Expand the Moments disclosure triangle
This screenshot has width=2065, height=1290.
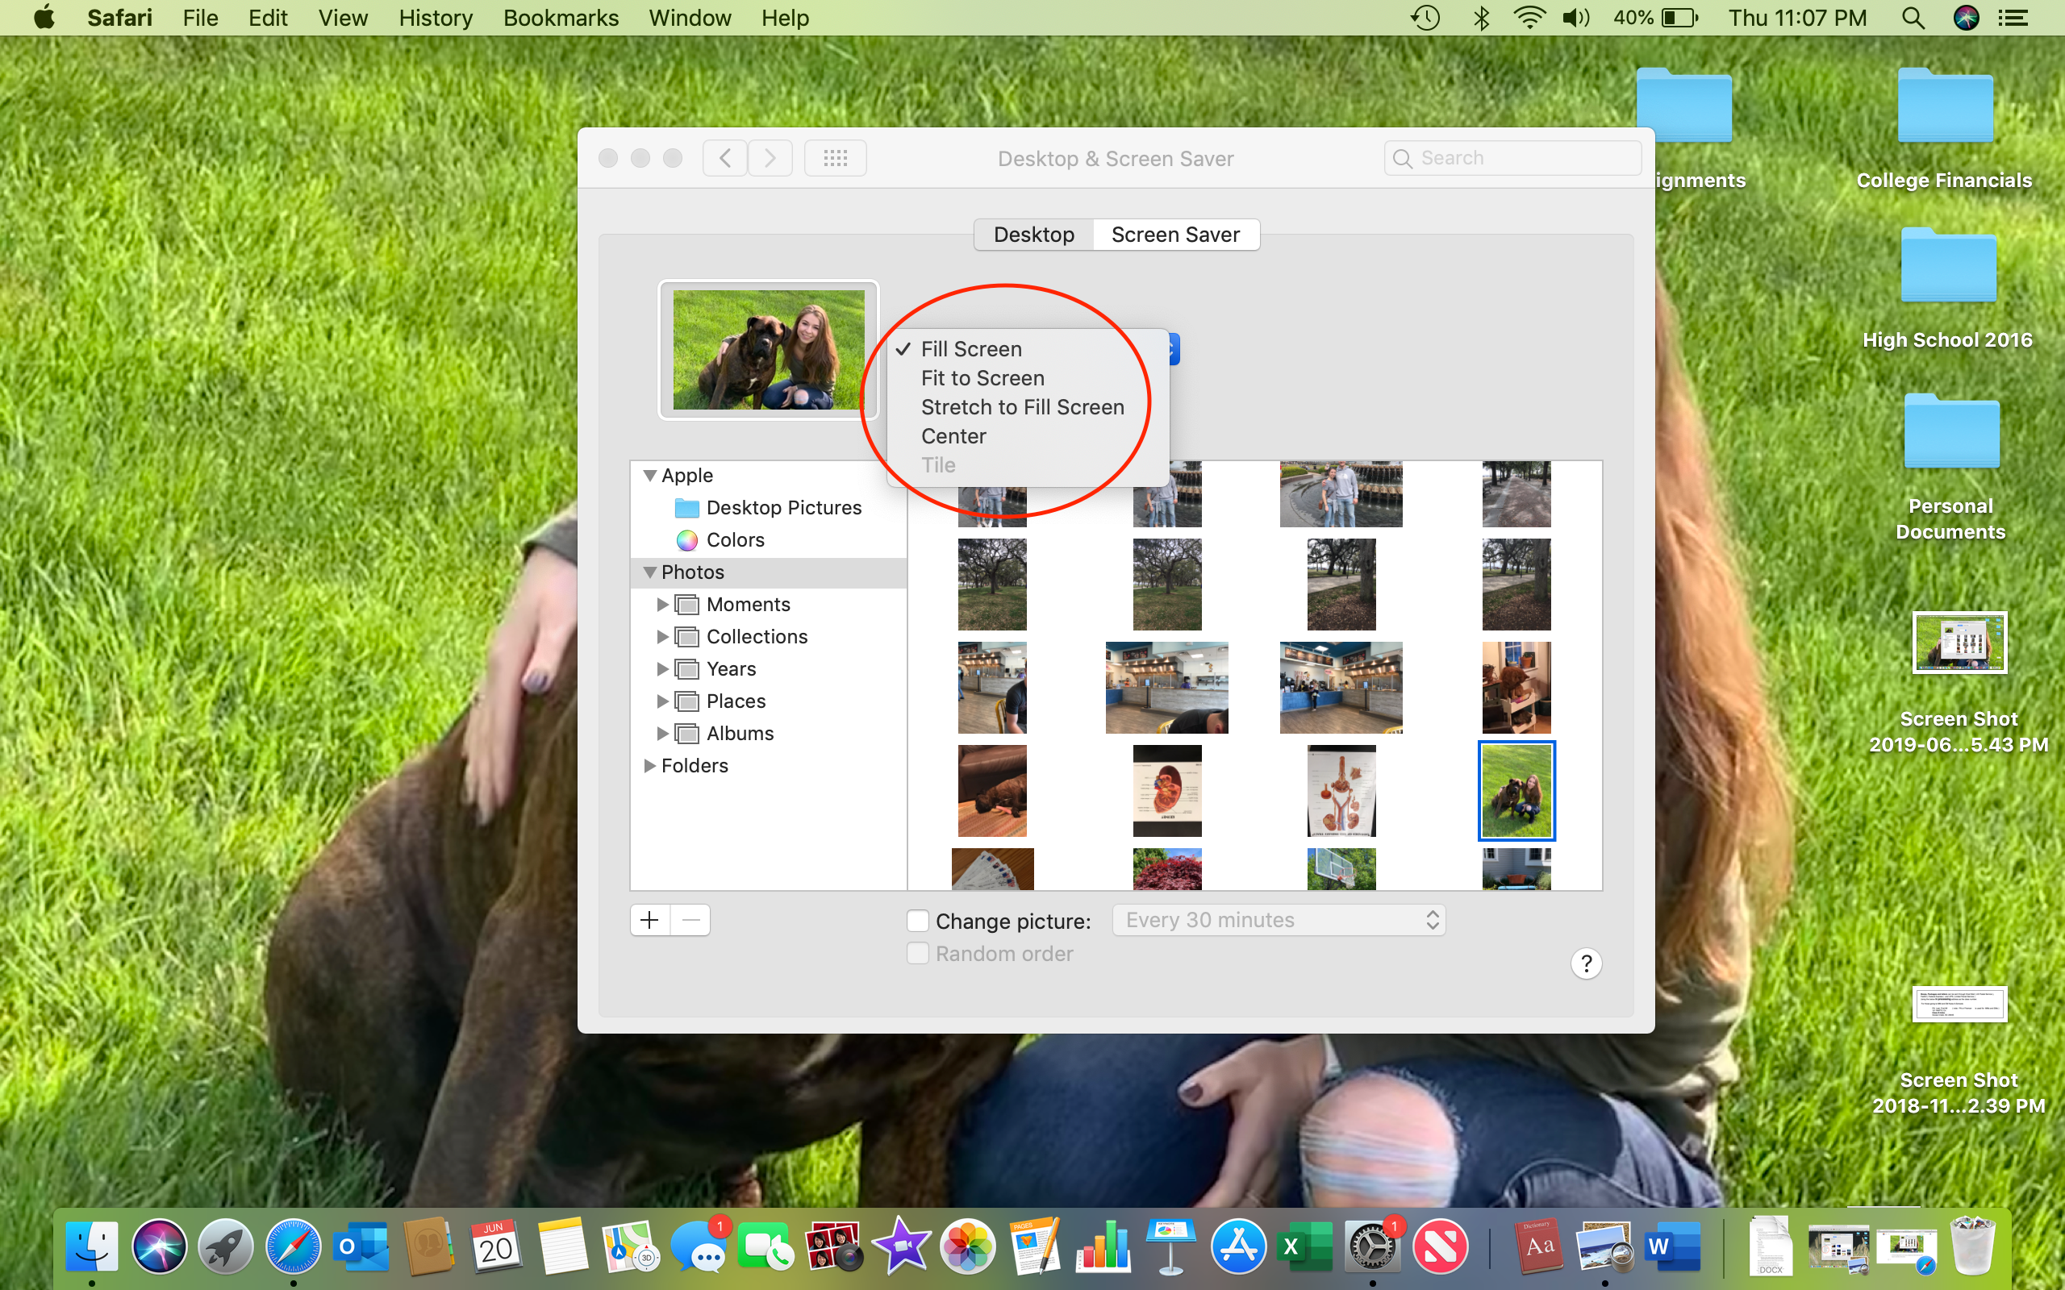coord(662,604)
